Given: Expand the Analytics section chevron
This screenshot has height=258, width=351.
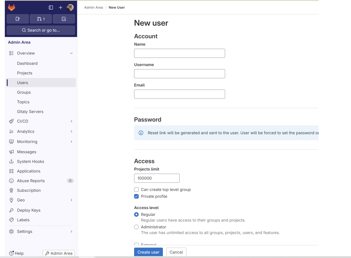Looking at the screenshot, I should click(71, 131).
